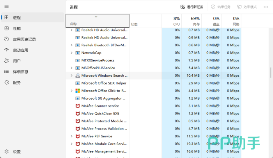Click the McAfee QuickClean EXE shield icon

(78, 114)
